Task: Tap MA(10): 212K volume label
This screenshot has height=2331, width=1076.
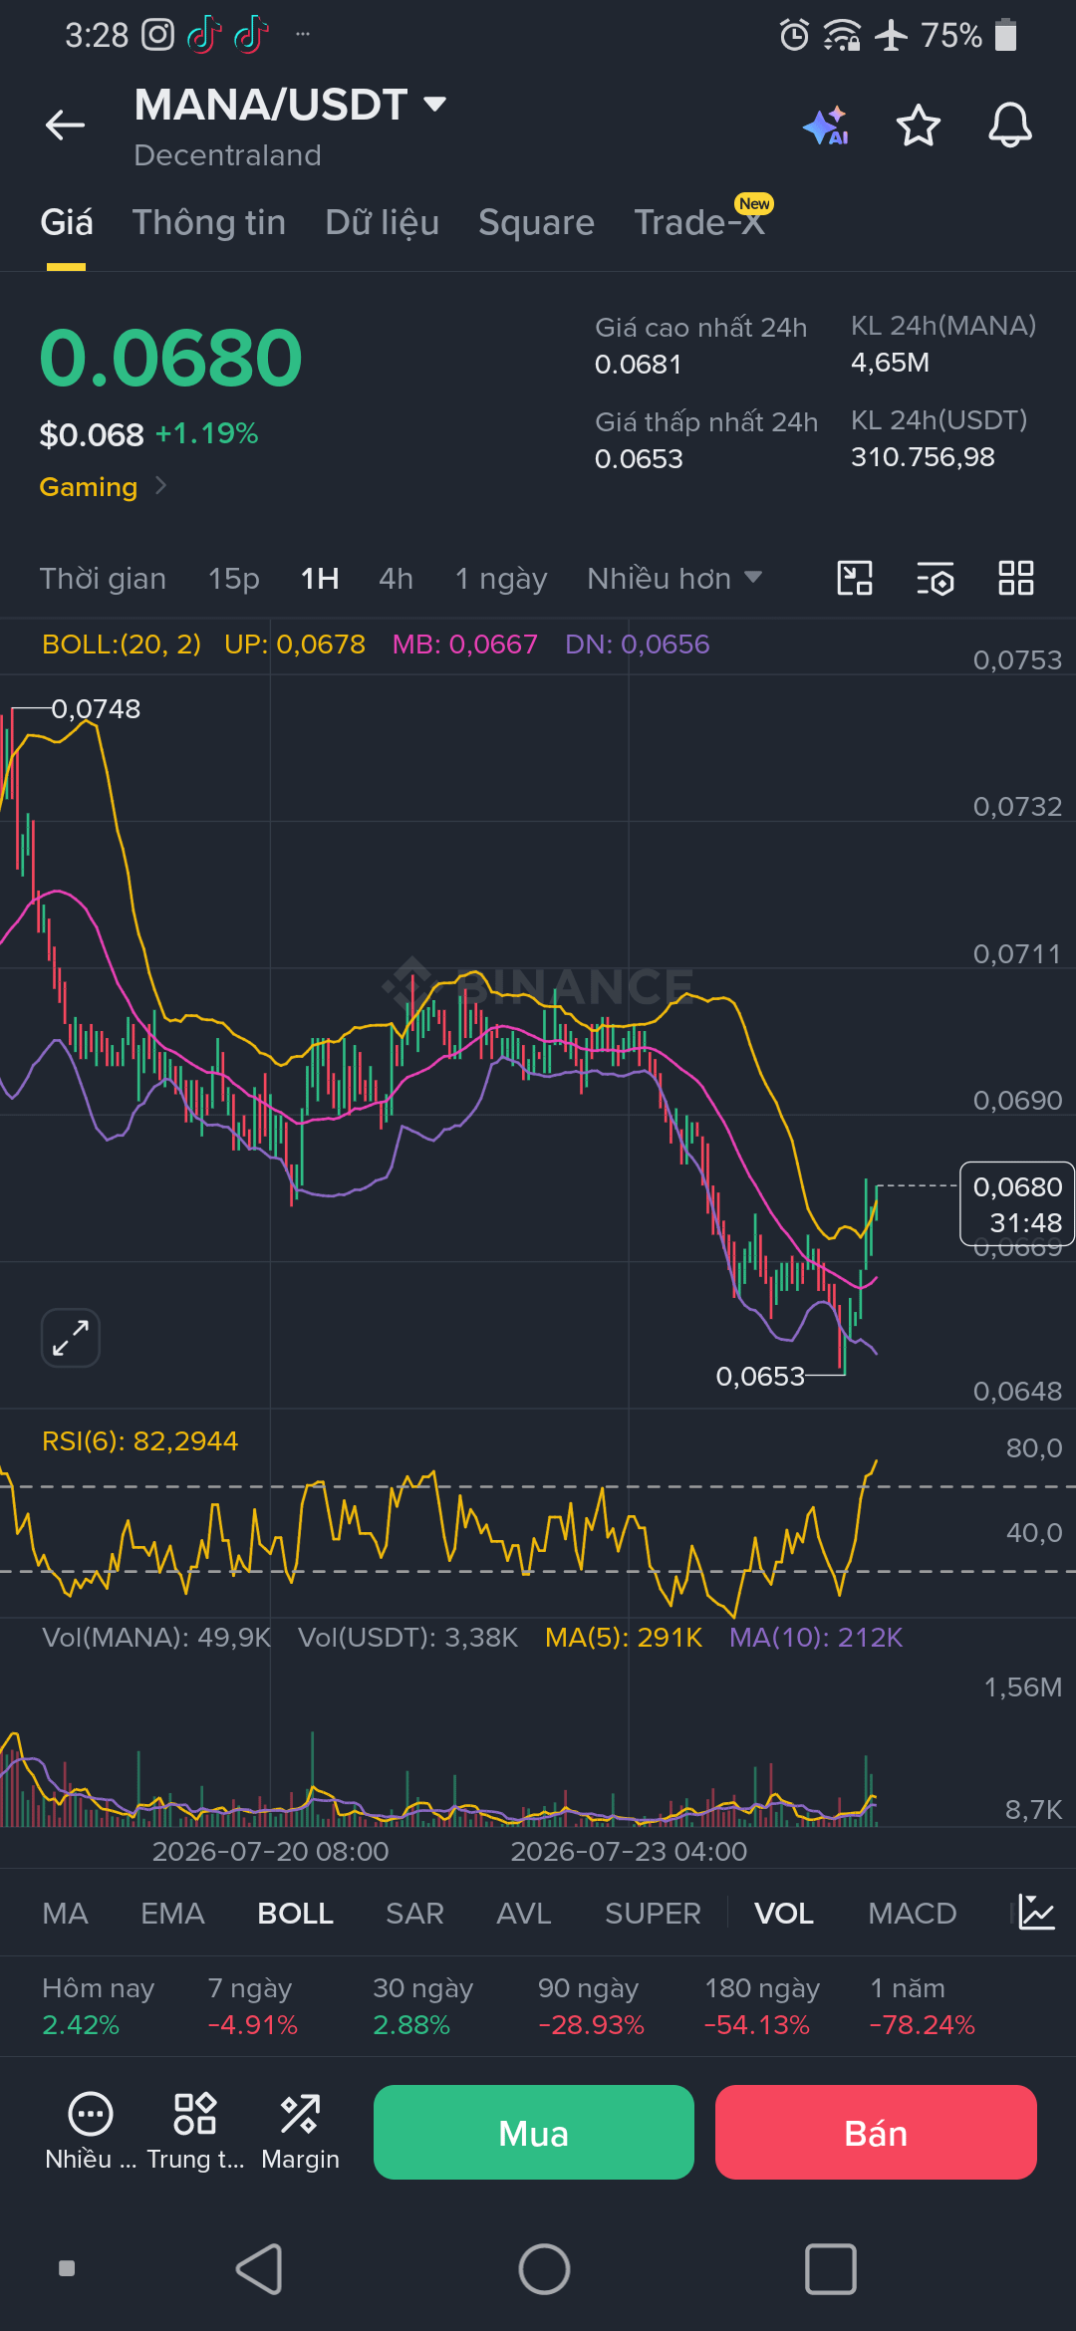Action: (816, 1638)
